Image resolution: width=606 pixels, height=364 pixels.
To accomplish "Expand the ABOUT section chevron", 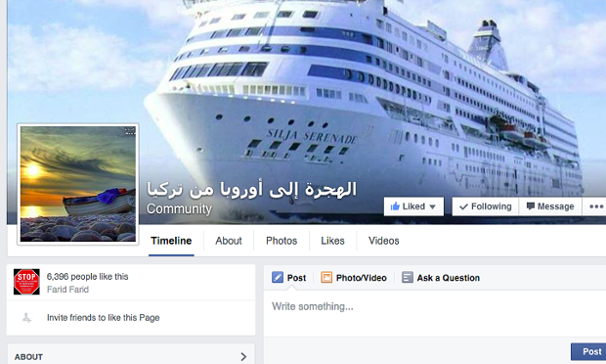I will [243, 356].
